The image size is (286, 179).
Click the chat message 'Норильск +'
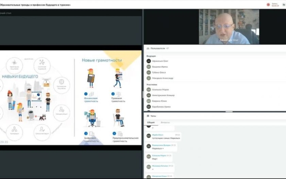(x=158, y=149)
